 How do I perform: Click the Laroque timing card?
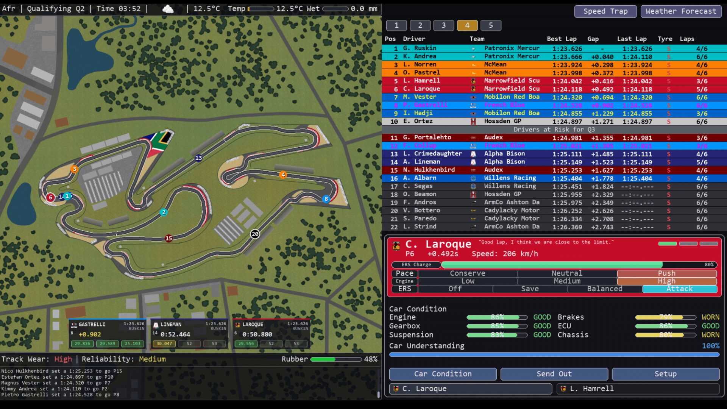(271, 334)
